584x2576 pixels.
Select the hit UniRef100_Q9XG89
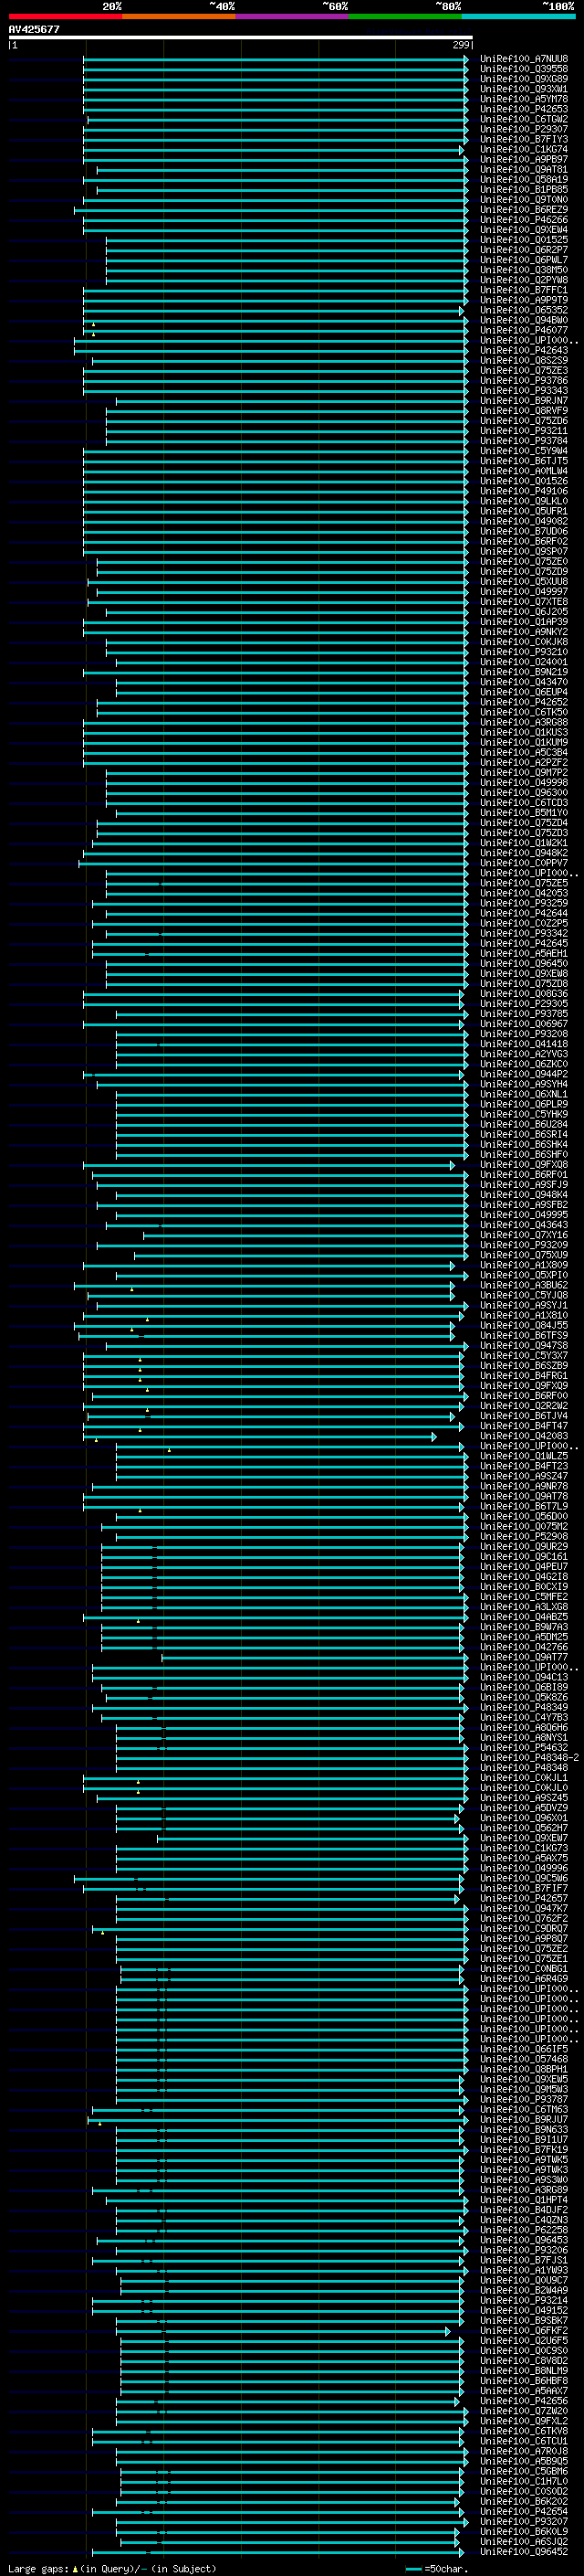coord(523,79)
